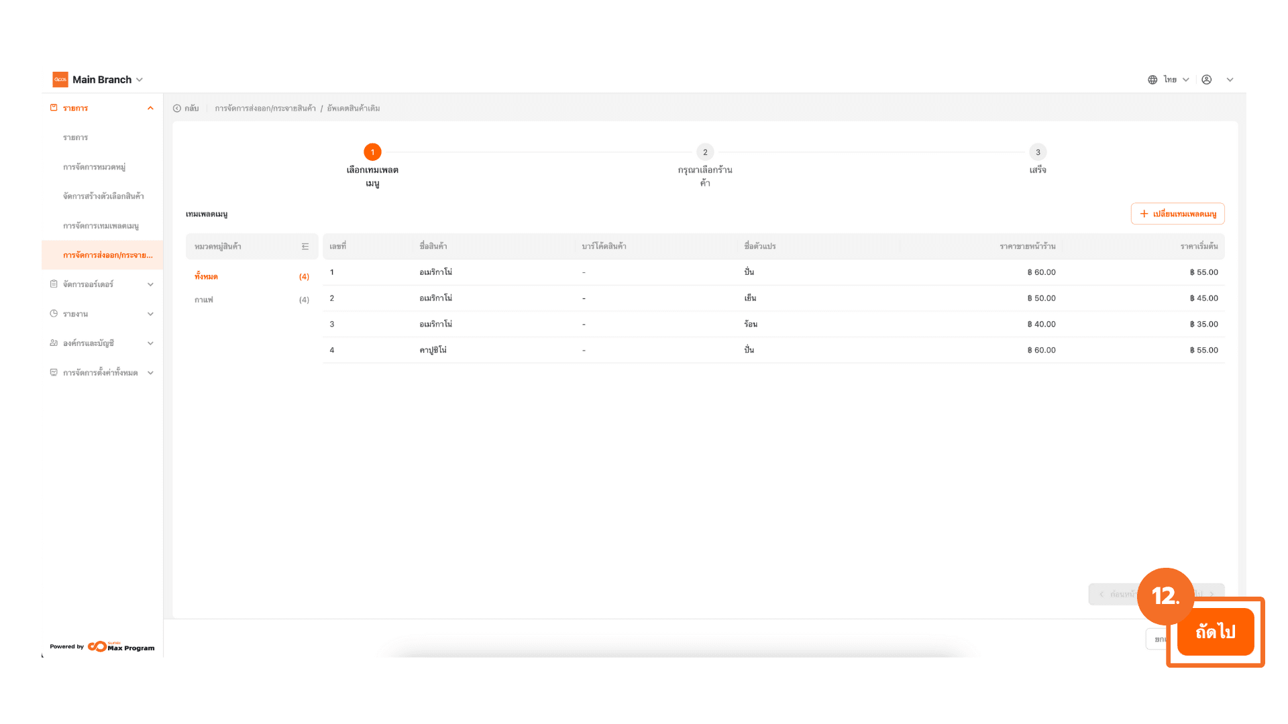Open การจัดการเทมเพลตเมนู in sidebar
This screenshot has width=1288, height=724.
click(x=101, y=226)
